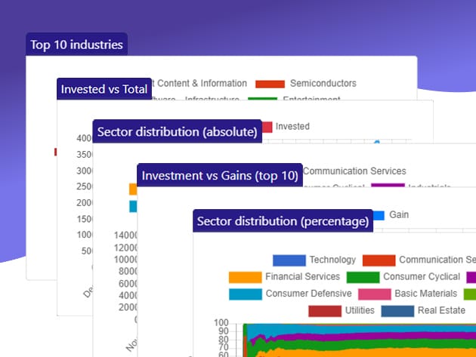Toggle the Invested series legend label

pos(292,127)
